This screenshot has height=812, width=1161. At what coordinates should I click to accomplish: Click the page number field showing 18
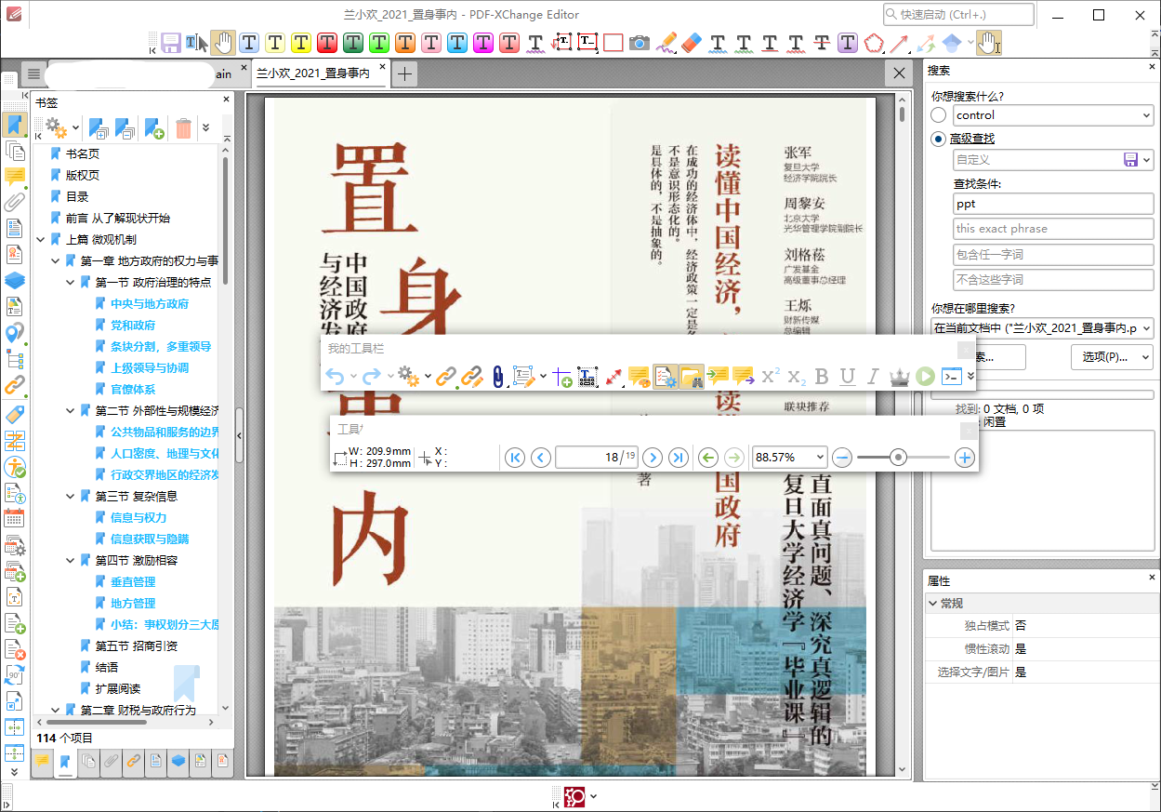[x=597, y=457]
